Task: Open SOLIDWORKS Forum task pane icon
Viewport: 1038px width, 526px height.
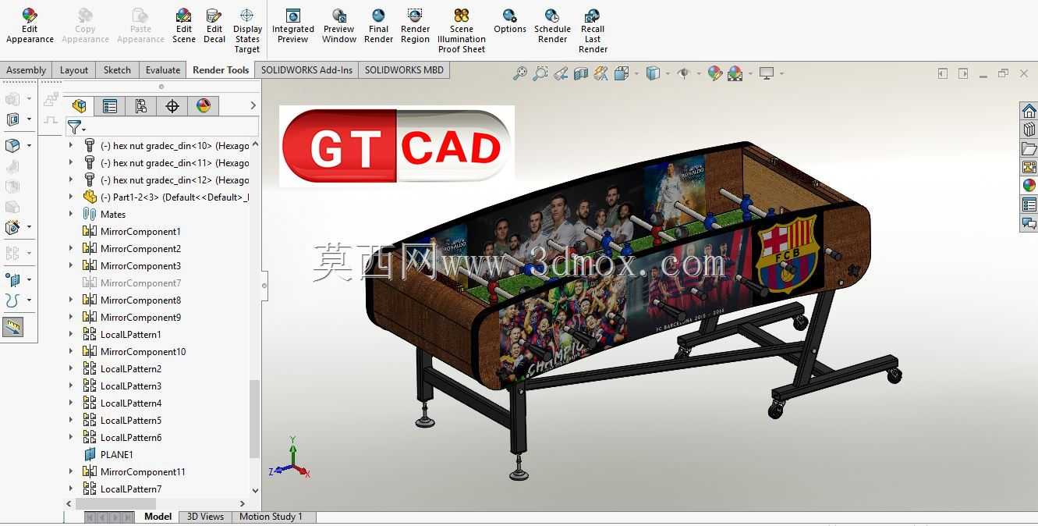Action: pos(1029,223)
